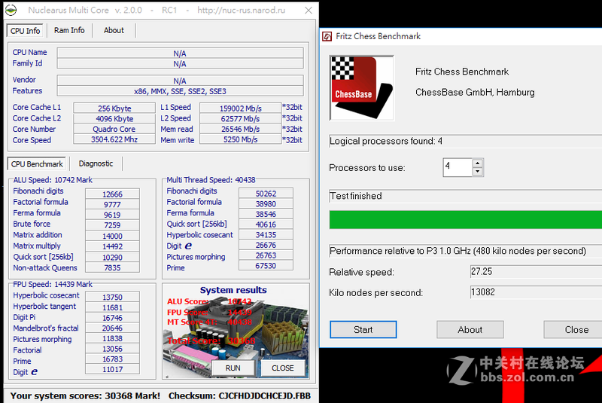Click ALU Factorial formula value 9777
The image size is (602, 403).
pos(112,204)
